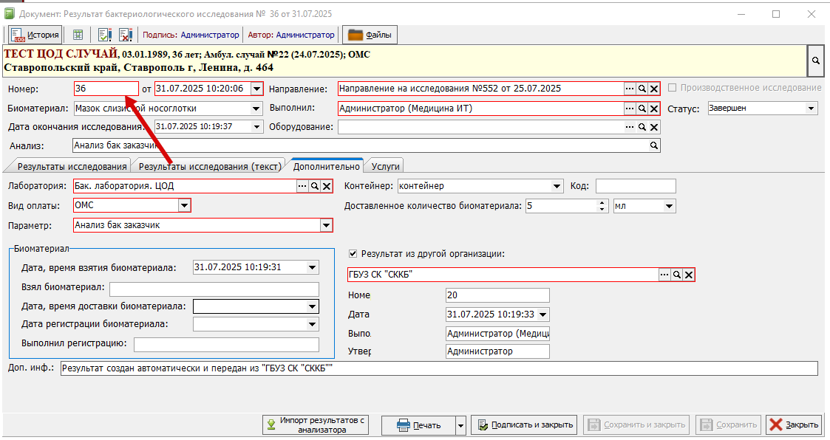Open external result Дата 10:19:33 dropdown

(x=543, y=314)
